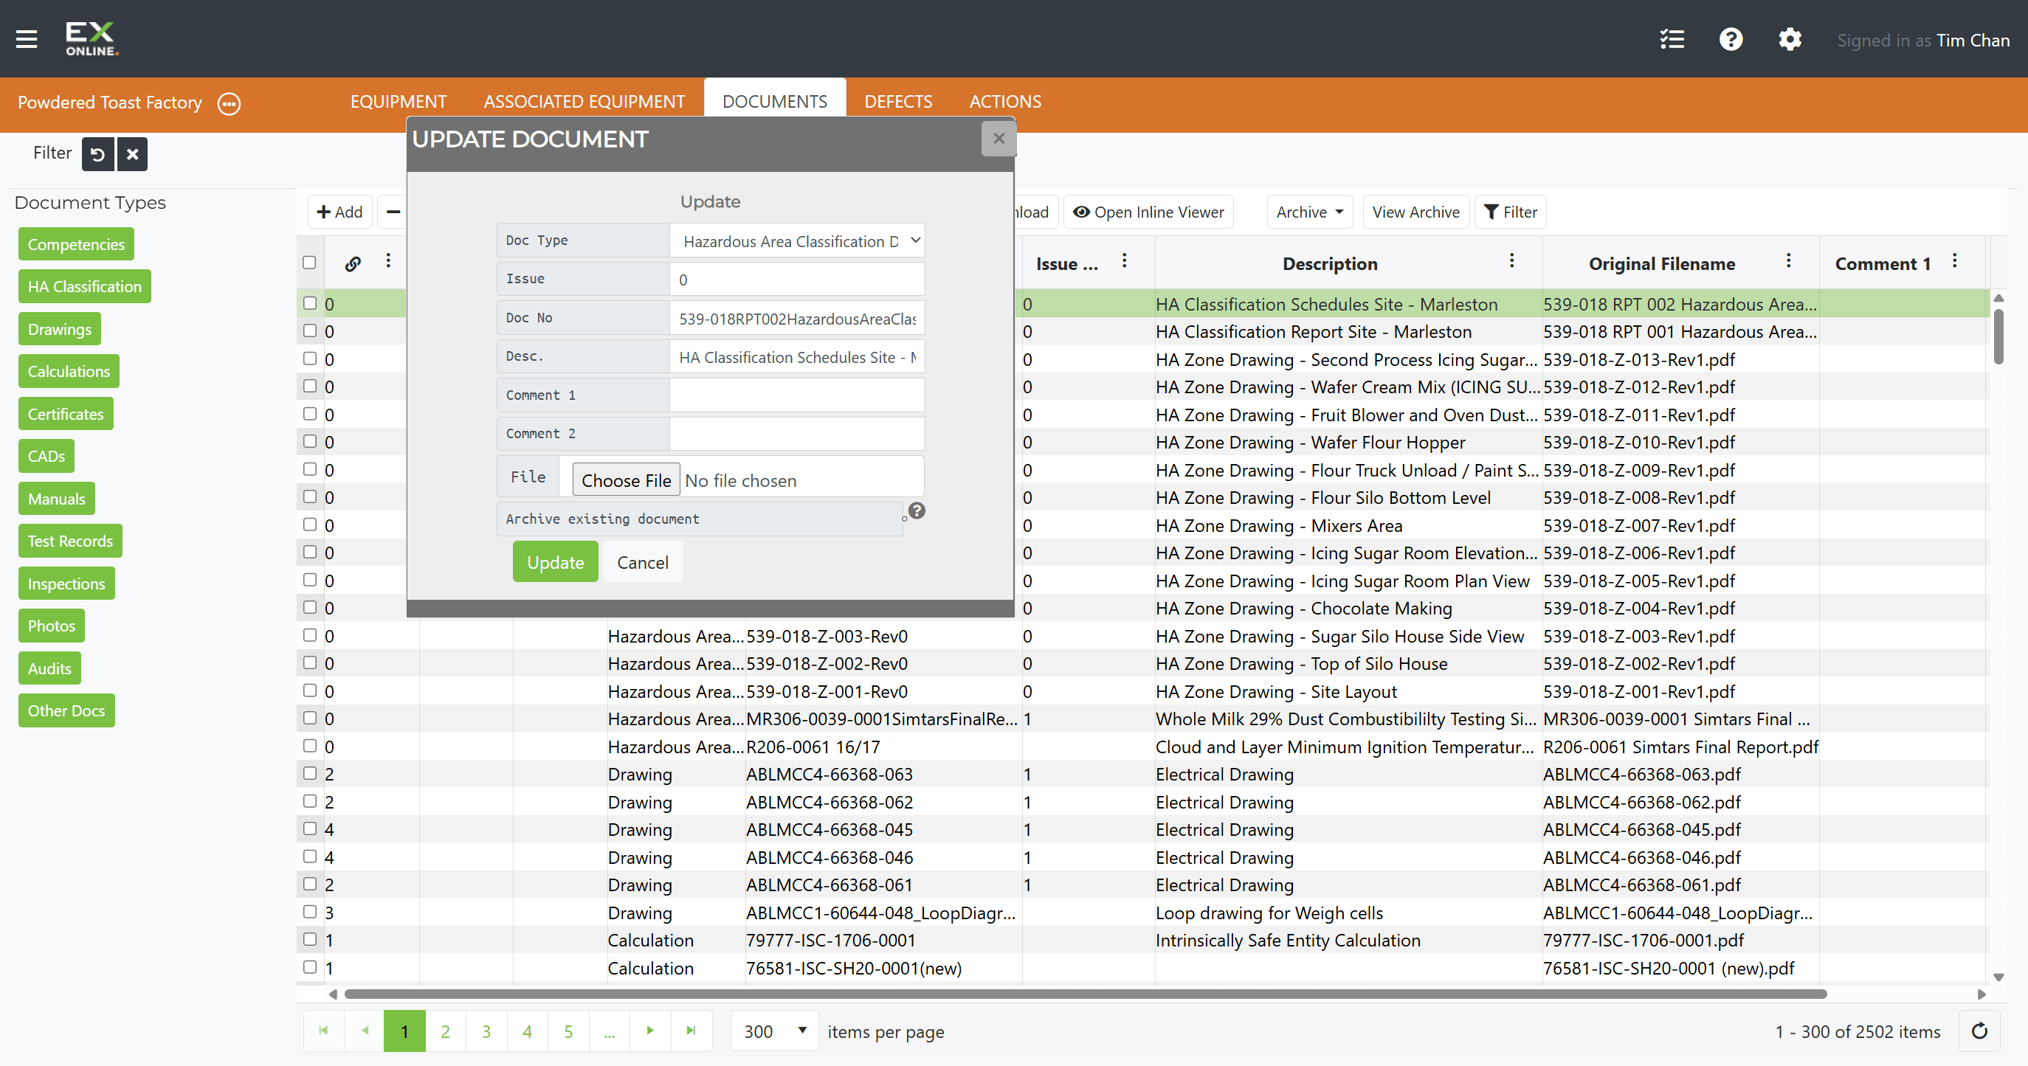Check the row for 79777-ISC-1706-0001
Viewport: 2028px width, 1066px height.
[x=310, y=939]
